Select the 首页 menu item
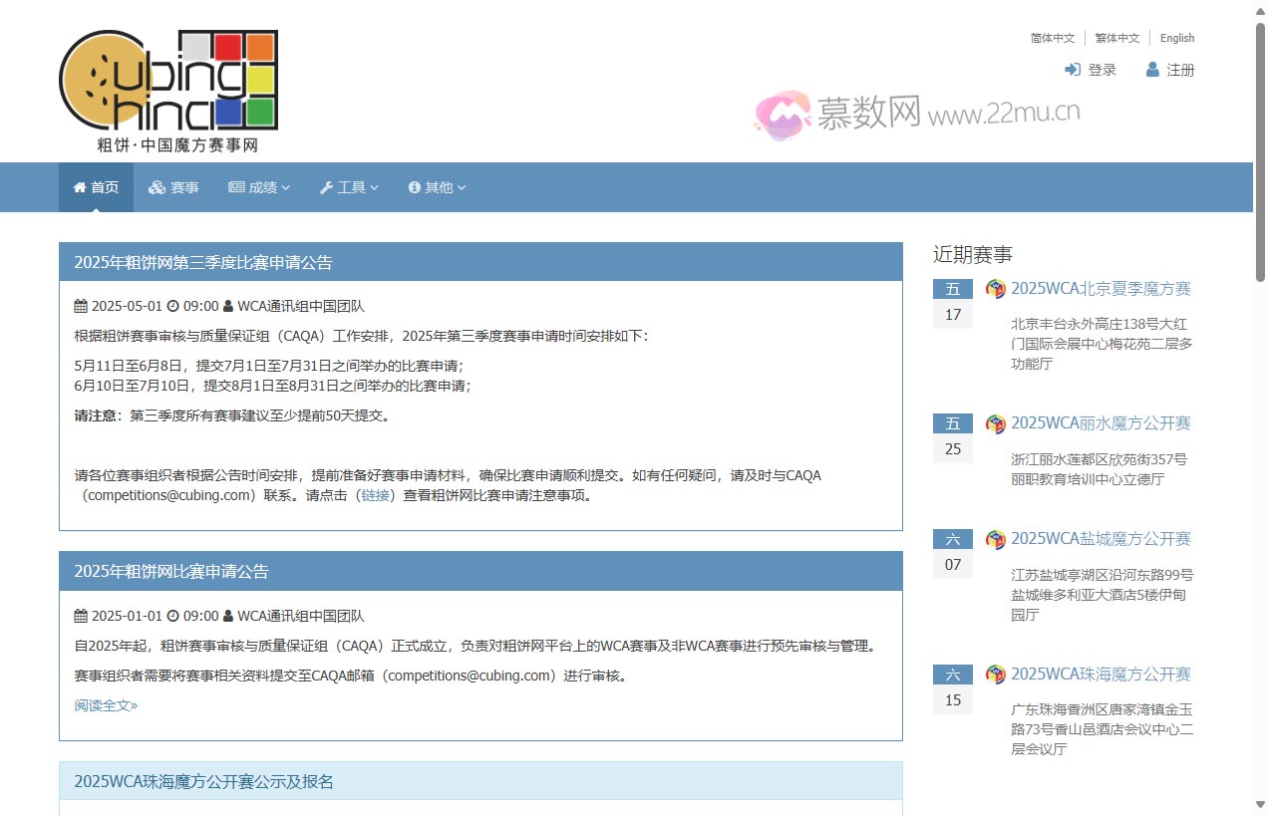Image resolution: width=1268 pixels, height=816 pixels. point(96,186)
